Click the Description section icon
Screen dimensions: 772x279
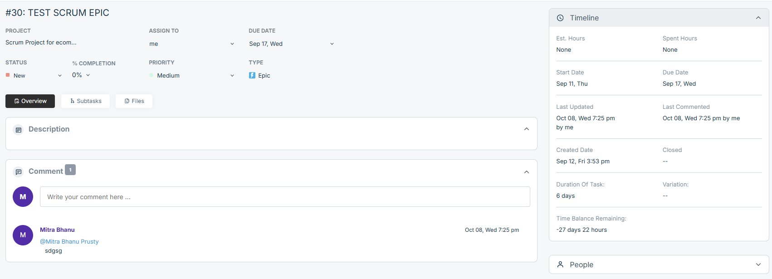click(x=19, y=130)
